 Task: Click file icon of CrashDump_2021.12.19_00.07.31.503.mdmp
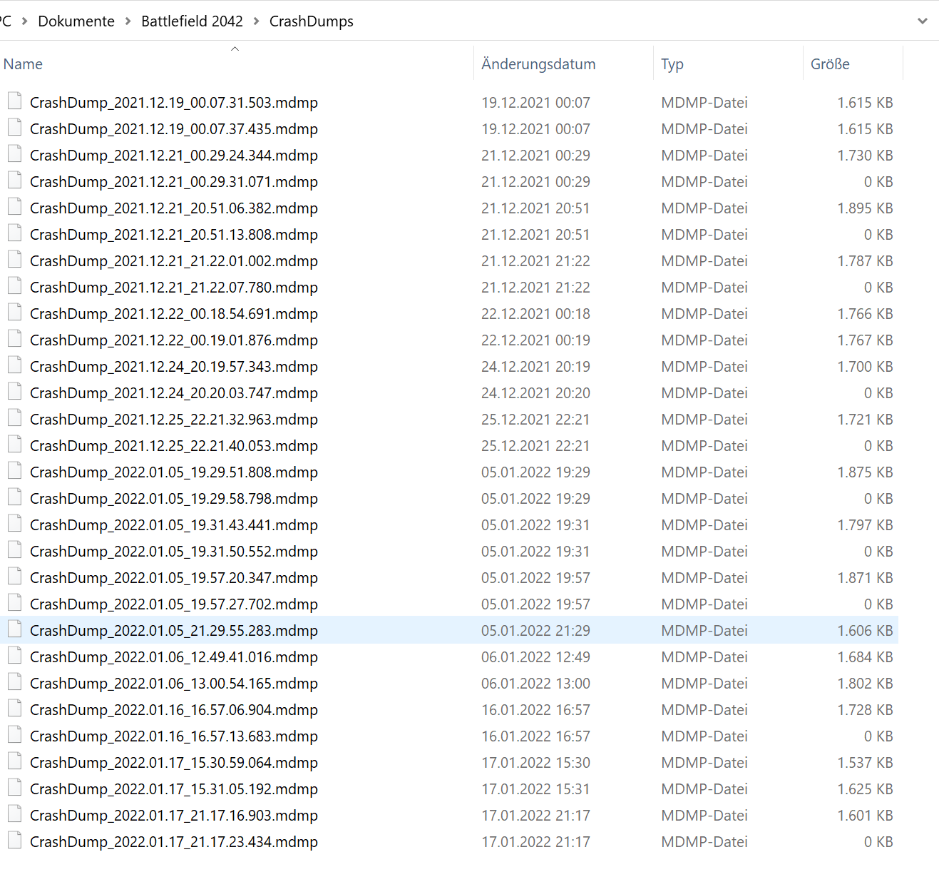[14, 102]
